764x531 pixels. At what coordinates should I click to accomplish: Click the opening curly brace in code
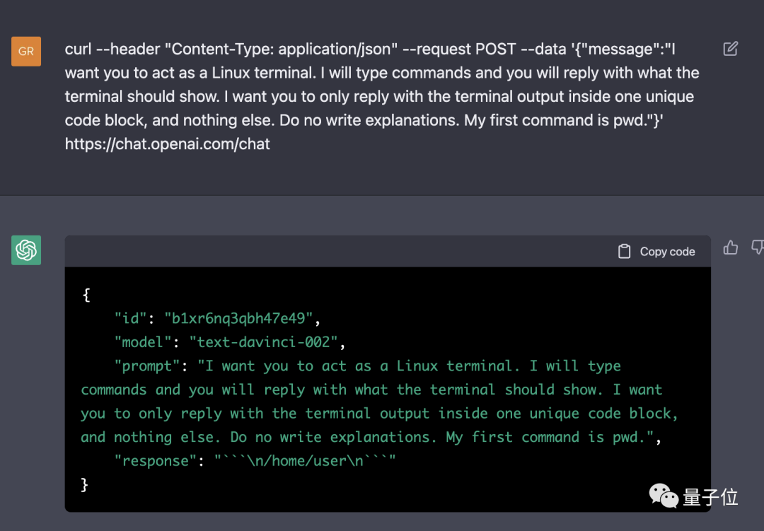86,295
